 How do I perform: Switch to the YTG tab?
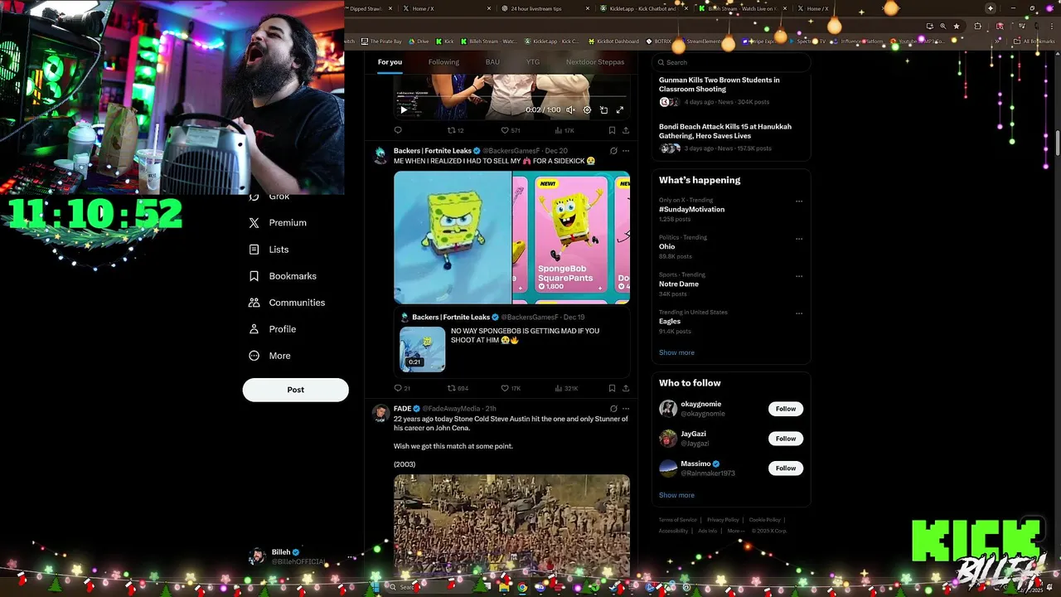[x=533, y=62]
